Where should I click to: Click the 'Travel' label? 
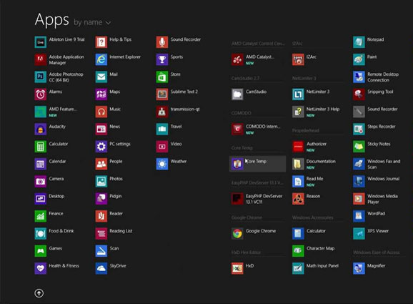176,127
